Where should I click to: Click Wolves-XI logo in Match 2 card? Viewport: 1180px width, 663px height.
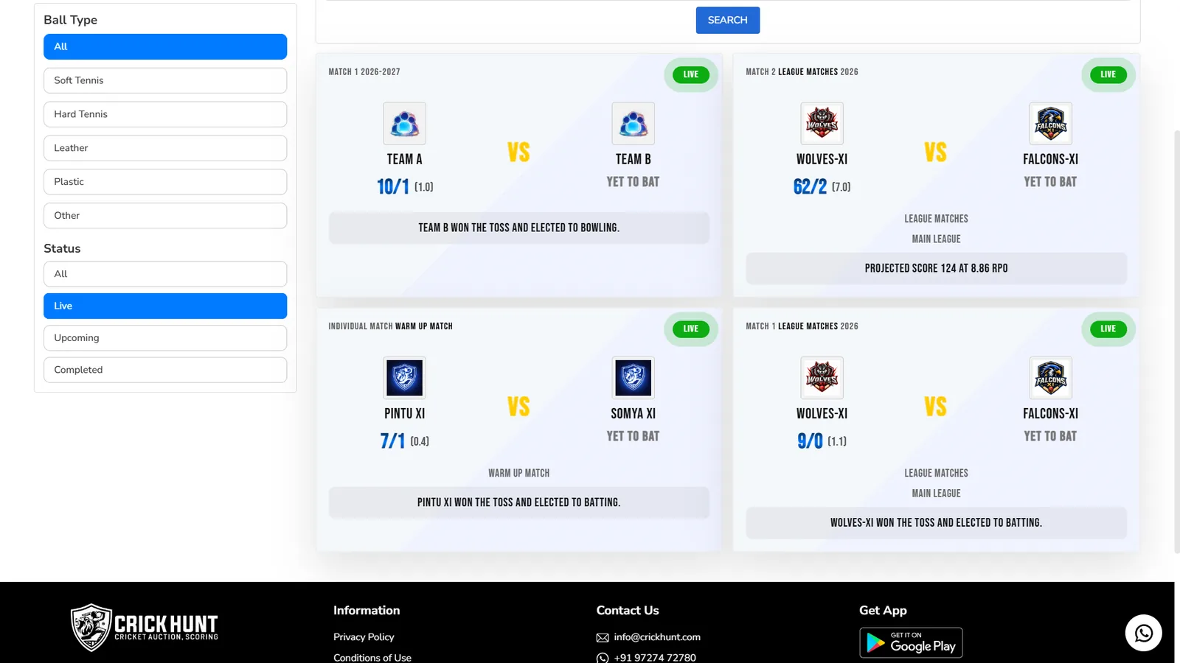click(x=822, y=124)
